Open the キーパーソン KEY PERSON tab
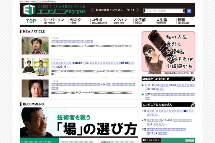 [54, 21]
